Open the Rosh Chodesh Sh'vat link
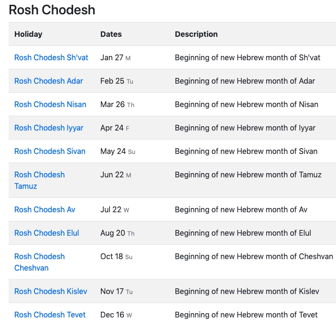Screen dimensions: 336x327 click(x=51, y=58)
